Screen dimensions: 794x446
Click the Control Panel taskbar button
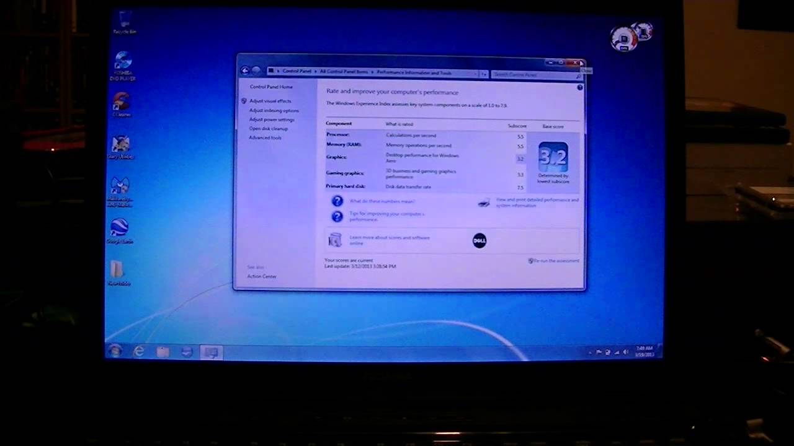212,352
